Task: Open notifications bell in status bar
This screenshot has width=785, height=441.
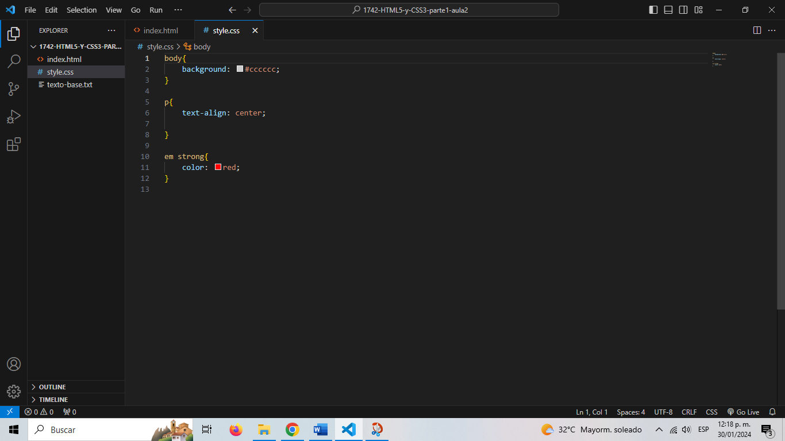Action: coord(772,412)
